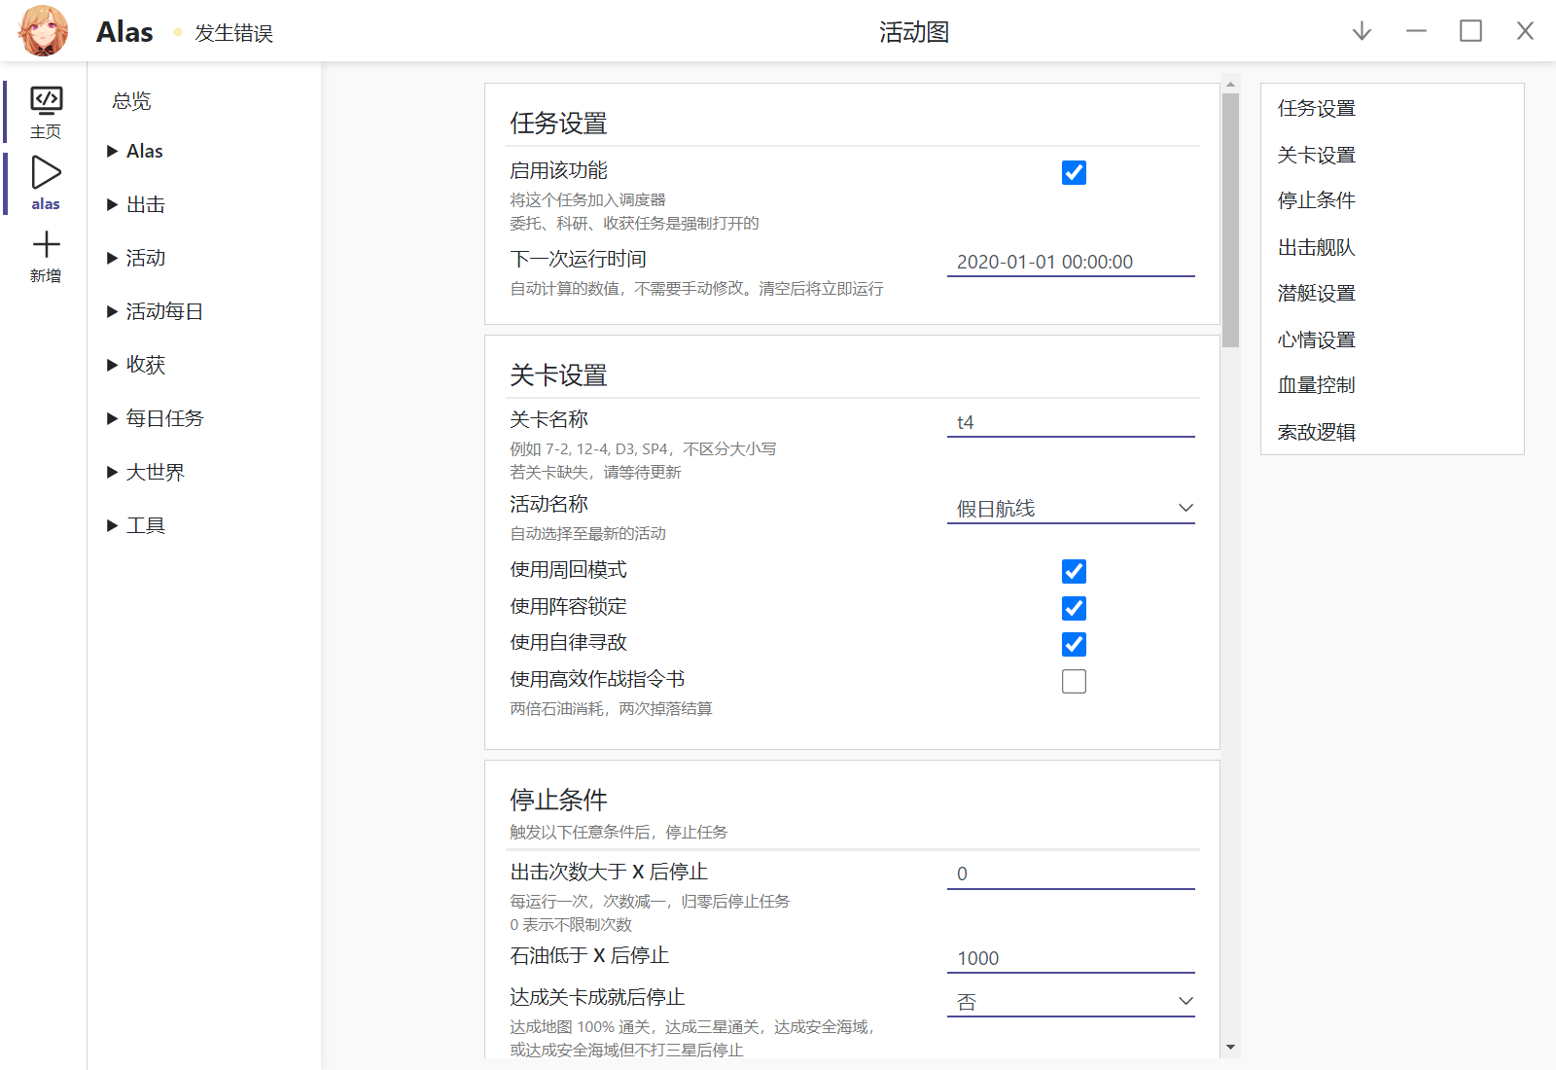Select 总览 in the navigation panel
The image size is (1556, 1070).
[x=130, y=99]
